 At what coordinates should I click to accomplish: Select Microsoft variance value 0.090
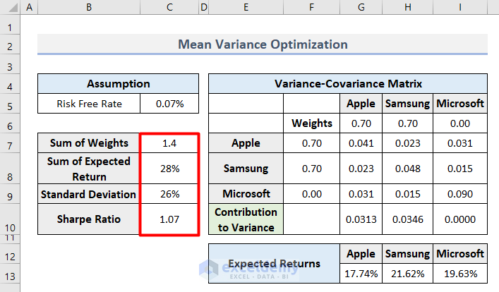[460, 193]
